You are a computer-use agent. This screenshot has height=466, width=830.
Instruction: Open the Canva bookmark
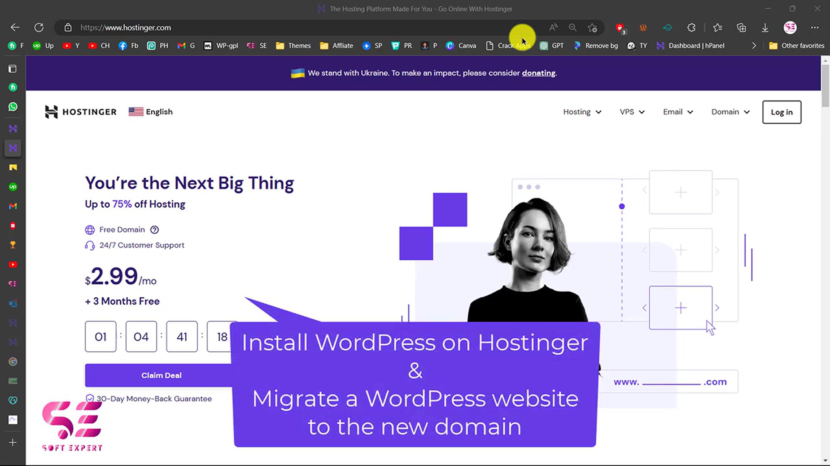(461, 46)
